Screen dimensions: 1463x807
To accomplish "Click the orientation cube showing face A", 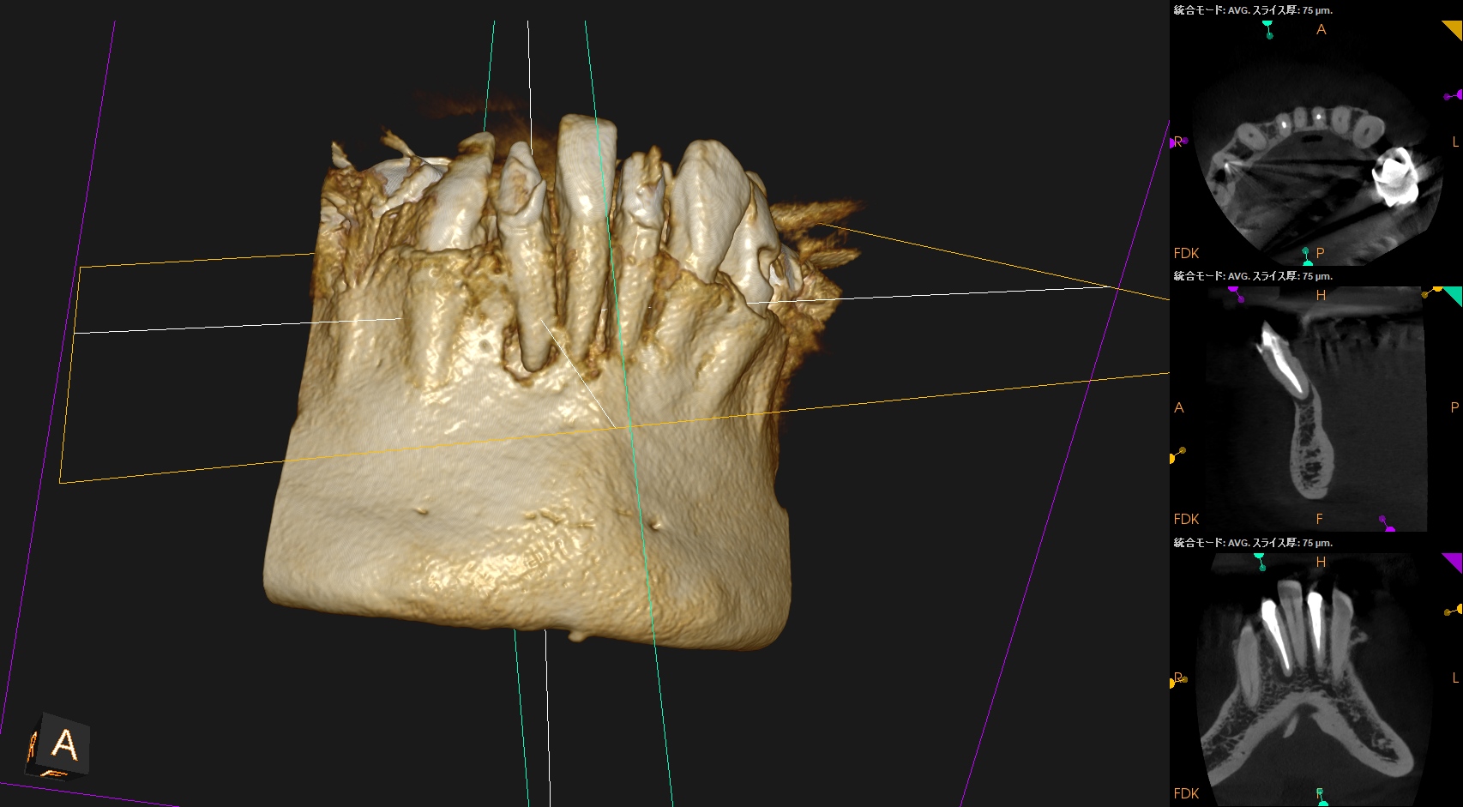I will [x=62, y=745].
